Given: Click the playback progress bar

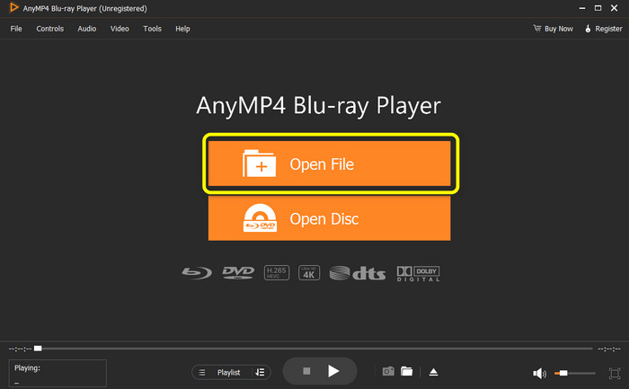Looking at the screenshot, I should pos(313,349).
